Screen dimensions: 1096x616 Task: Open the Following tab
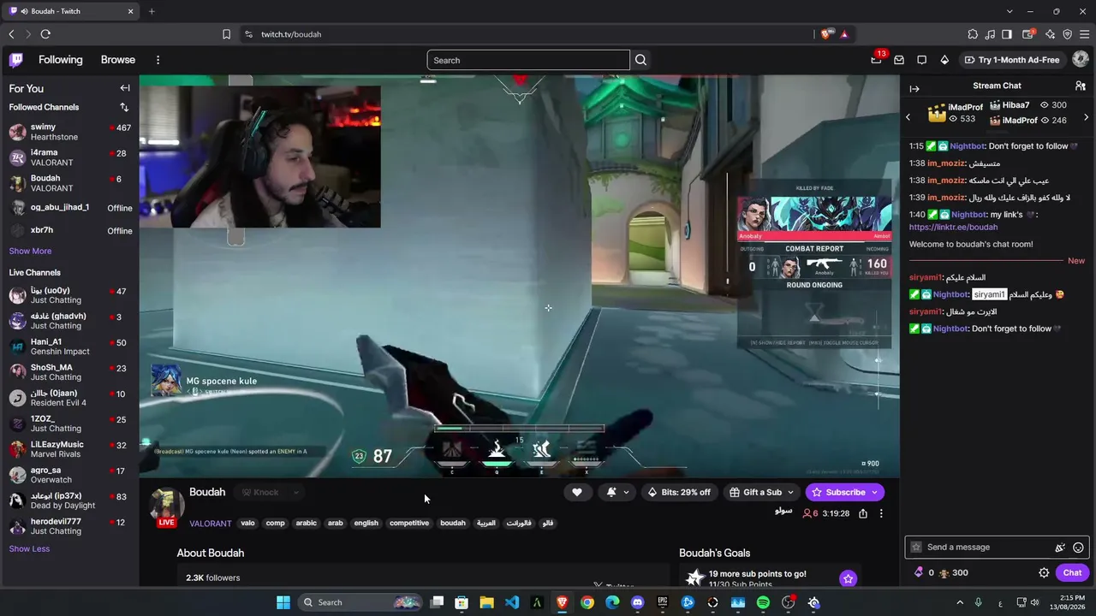click(61, 60)
